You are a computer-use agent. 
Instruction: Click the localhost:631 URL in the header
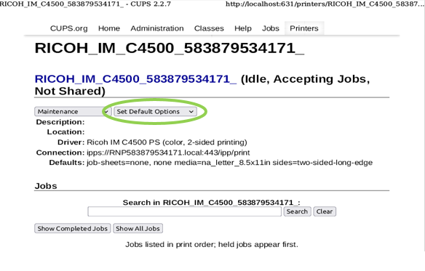(x=325, y=4)
